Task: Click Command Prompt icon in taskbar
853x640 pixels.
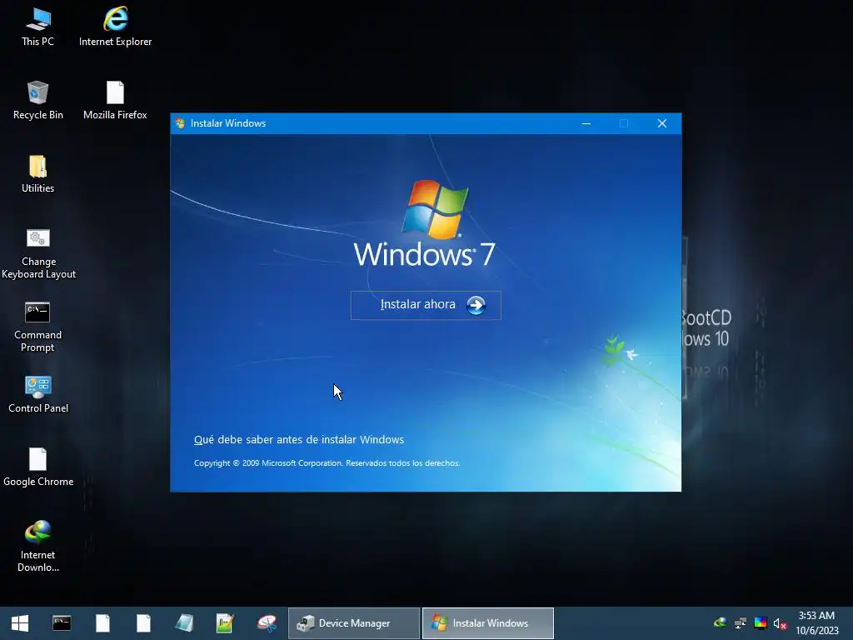Action: coord(62,623)
